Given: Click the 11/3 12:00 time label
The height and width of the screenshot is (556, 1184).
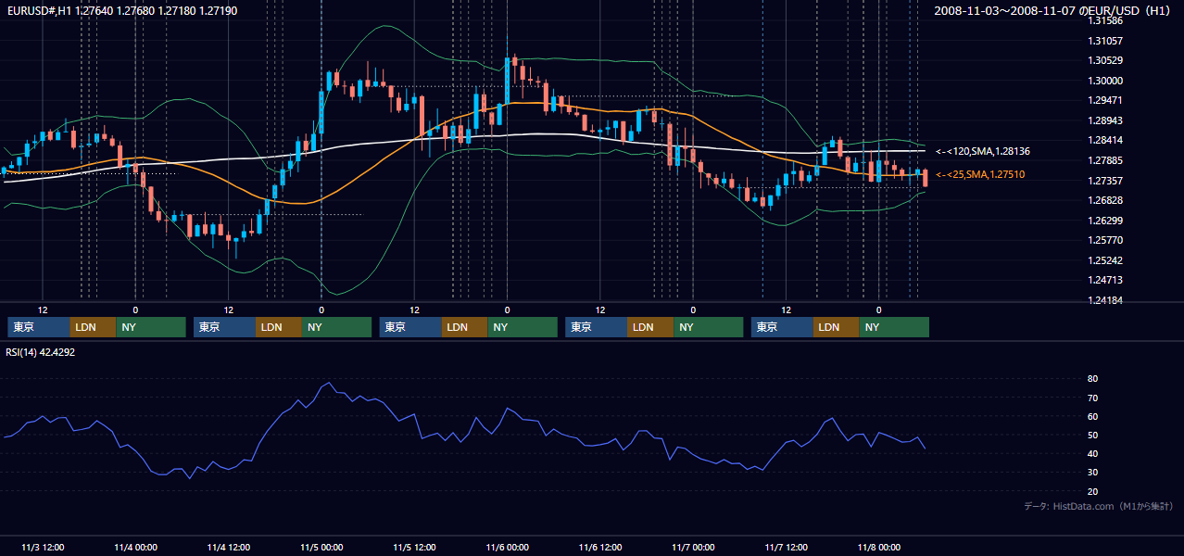Looking at the screenshot, I should [x=43, y=547].
